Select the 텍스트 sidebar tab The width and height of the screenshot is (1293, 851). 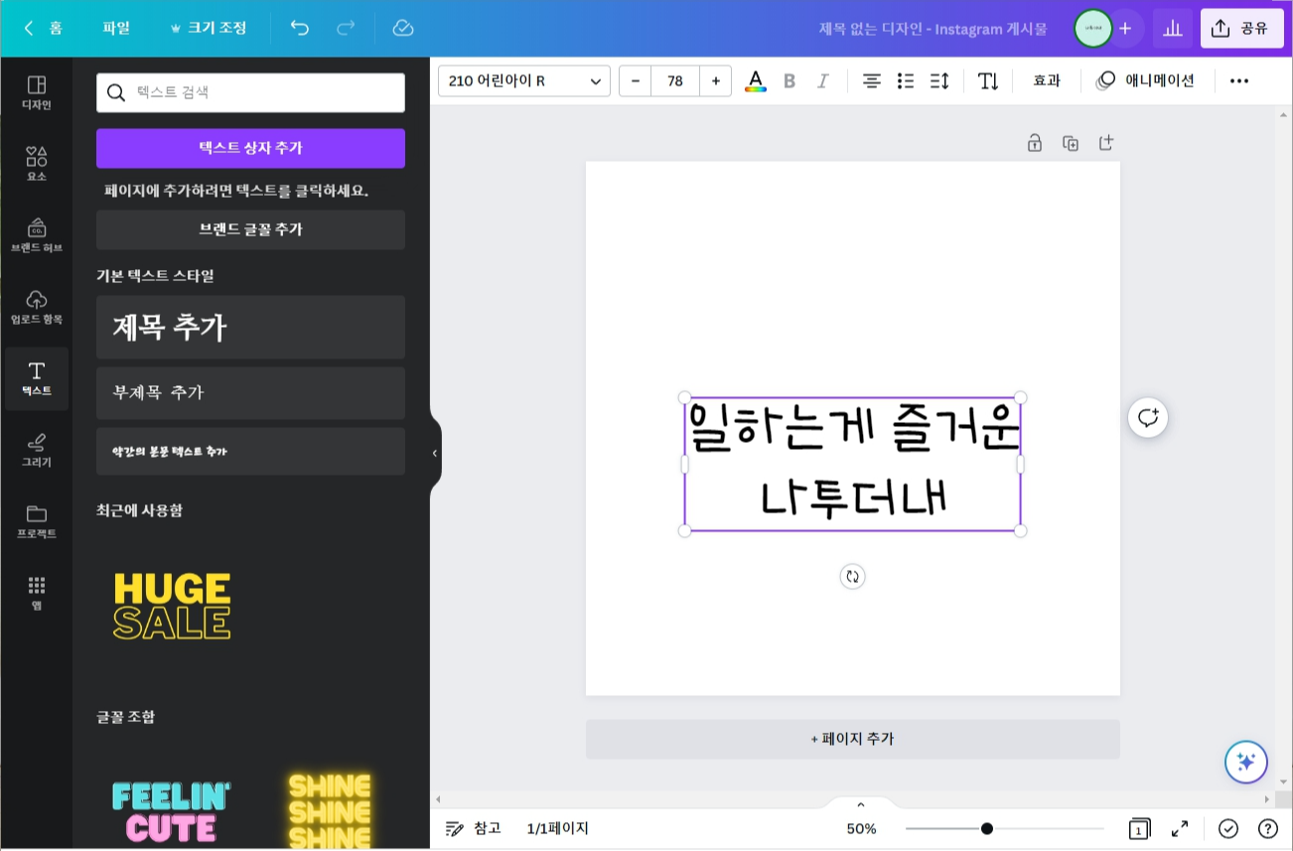37,378
